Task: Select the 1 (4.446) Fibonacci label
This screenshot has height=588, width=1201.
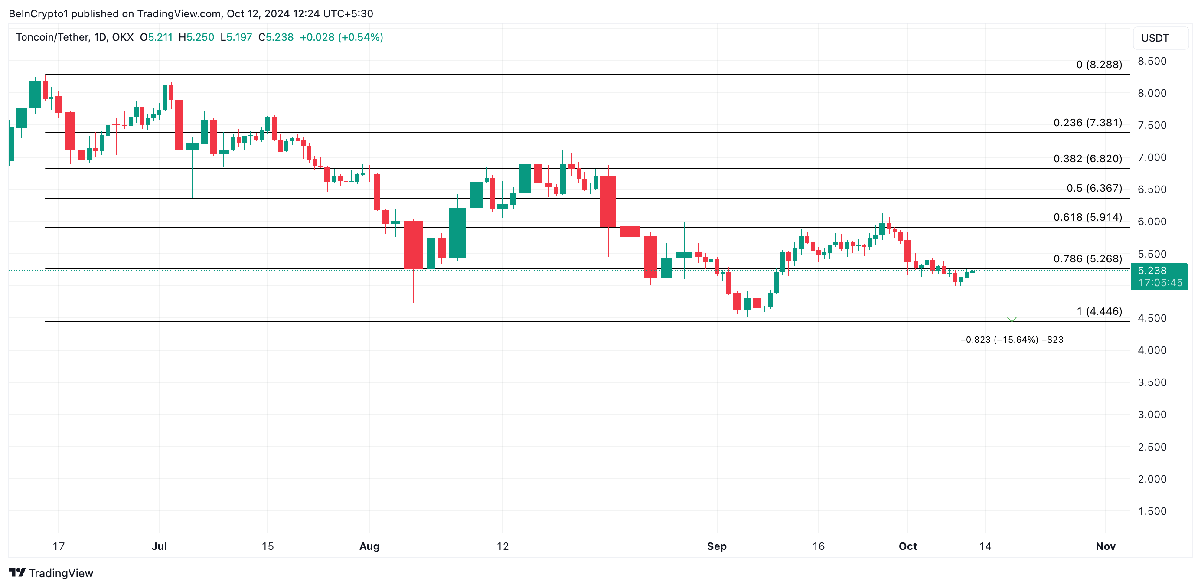Action: pyautogui.click(x=1099, y=311)
